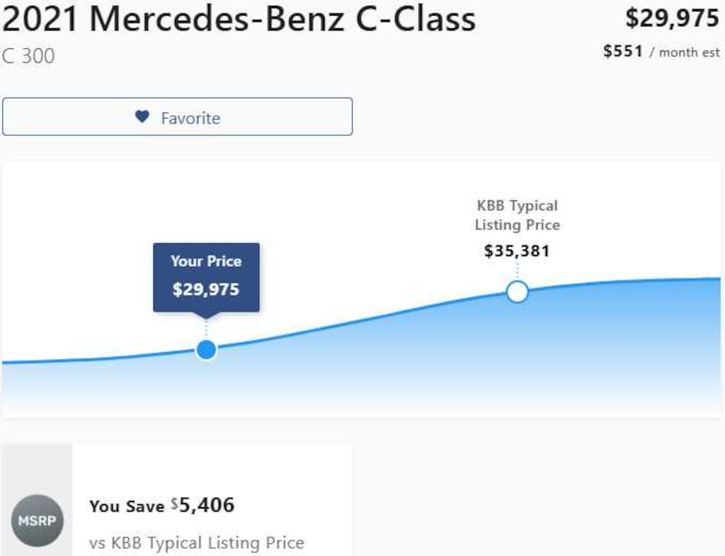This screenshot has height=556, width=725.
Task: Select the blue Your Price dot marker
Action: (x=206, y=349)
